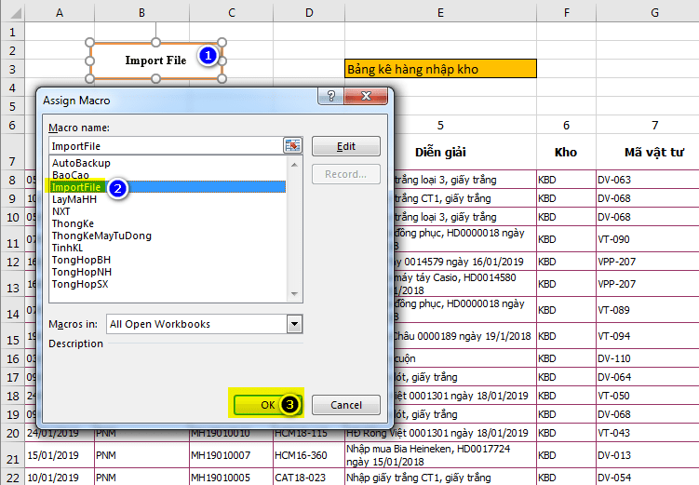699x485 pixels.
Task: Click cell containing VT-090
Action: click(x=647, y=239)
